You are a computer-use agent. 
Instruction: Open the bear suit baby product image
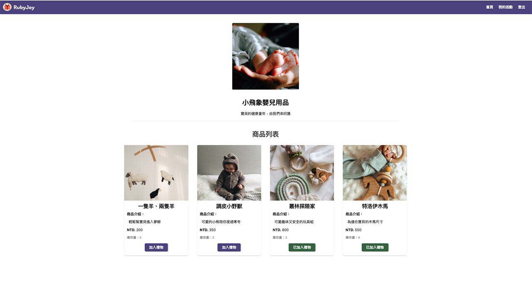[229, 173]
